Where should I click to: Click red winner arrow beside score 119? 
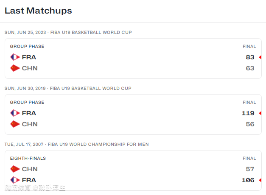(260, 113)
